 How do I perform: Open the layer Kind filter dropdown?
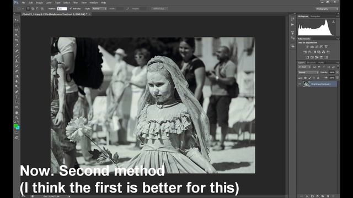304,67
